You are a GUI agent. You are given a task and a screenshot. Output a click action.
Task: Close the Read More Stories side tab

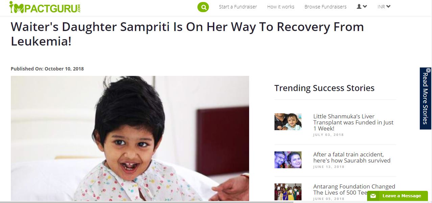[x=428, y=70]
